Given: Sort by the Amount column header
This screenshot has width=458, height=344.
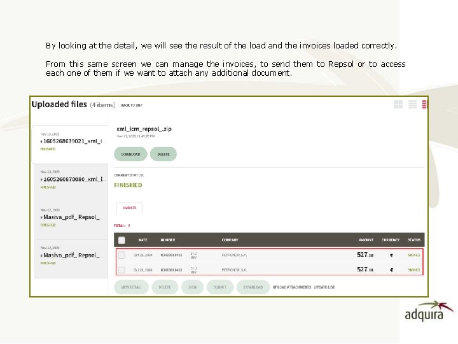Looking at the screenshot, I should pos(366,240).
